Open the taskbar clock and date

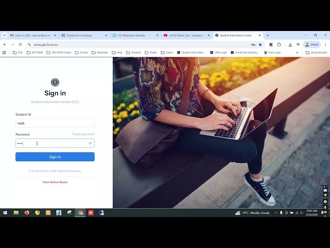pos(311,213)
